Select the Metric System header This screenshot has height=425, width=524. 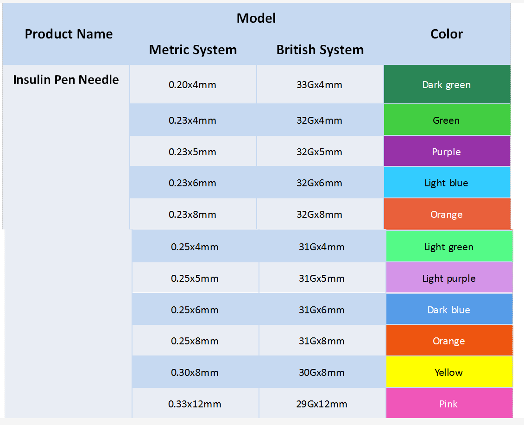193,50
